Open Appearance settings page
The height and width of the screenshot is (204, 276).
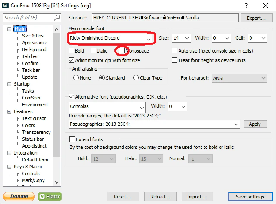tap(34, 43)
